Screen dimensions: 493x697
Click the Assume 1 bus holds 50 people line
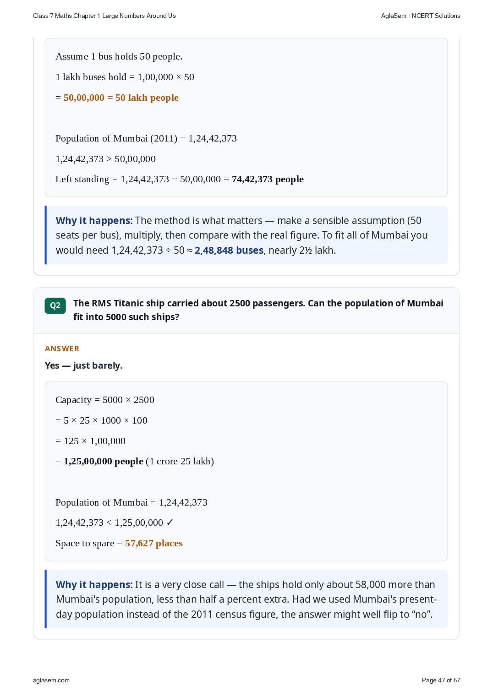tap(119, 56)
